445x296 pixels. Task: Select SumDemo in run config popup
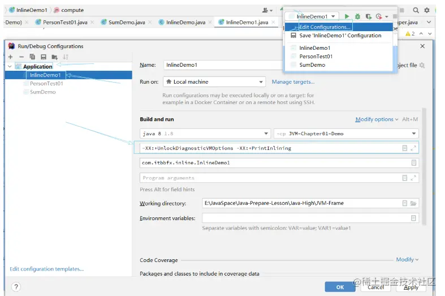pos(339,65)
